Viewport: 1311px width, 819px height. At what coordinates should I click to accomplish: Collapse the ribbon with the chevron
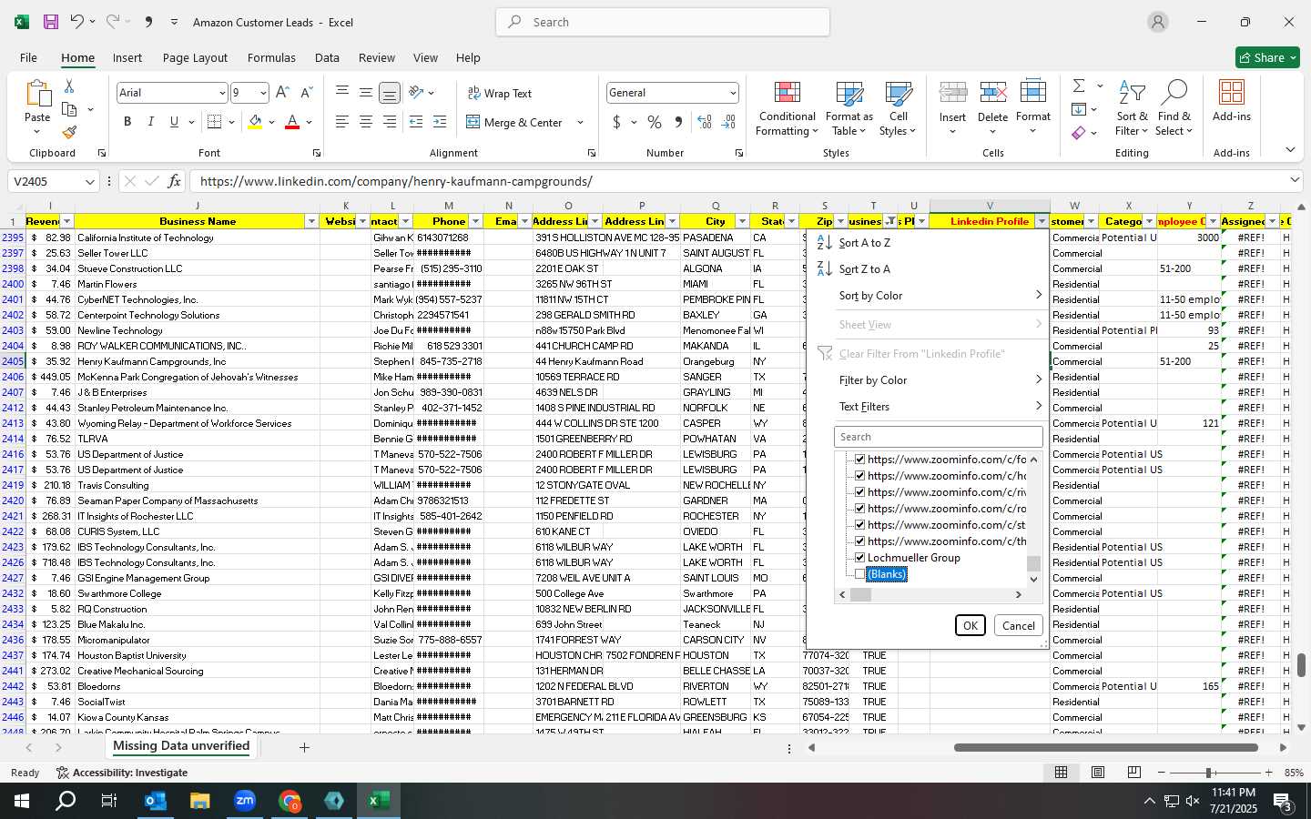pos(1290,150)
